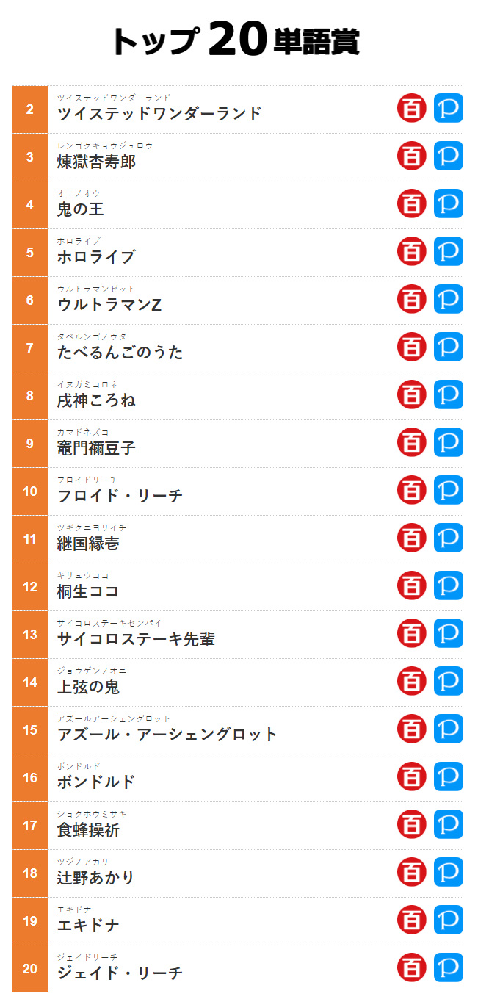Click the pixiv icon for 竈門禰豆子
The image size is (489, 1002).
point(449,442)
